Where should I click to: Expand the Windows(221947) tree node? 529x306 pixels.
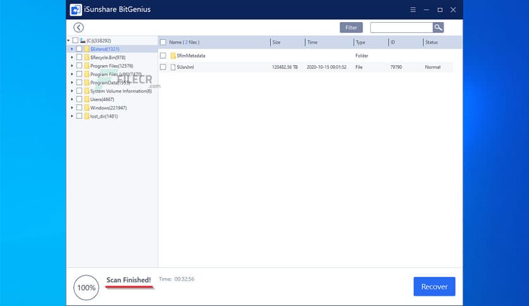click(x=72, y=108)
